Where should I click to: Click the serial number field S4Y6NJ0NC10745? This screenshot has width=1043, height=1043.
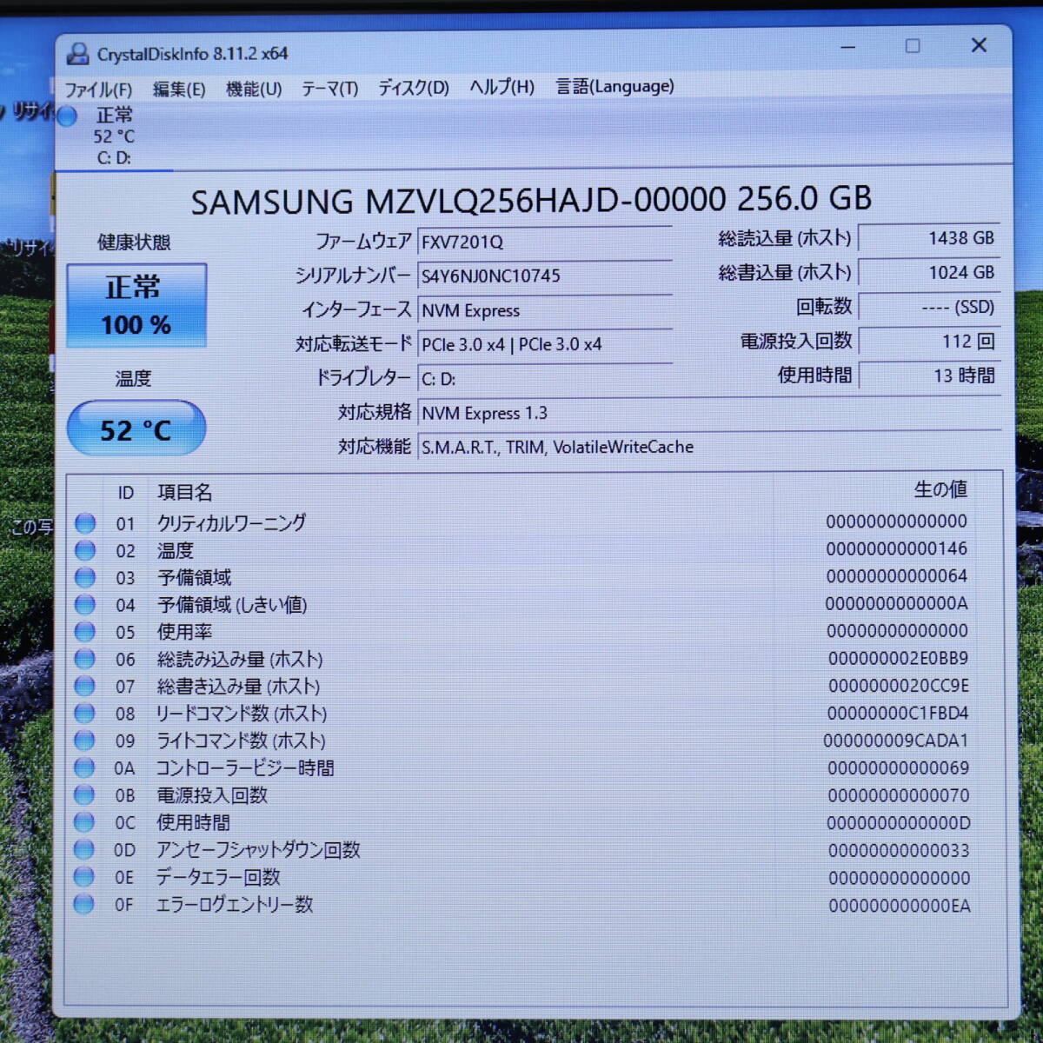tap(545, 276)
